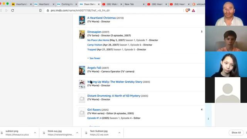The width and height of the screenshot is (247, 139).
Task: Open the Angels Fall title link
Action: (94, 68)
